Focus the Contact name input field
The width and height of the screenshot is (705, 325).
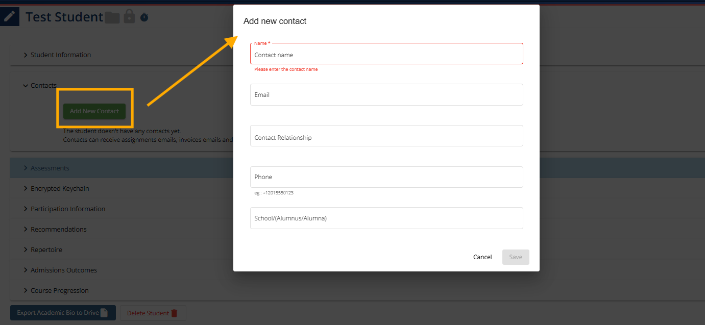coord(386,54)
